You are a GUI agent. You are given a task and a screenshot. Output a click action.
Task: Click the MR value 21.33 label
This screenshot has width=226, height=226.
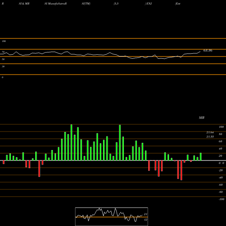(x=210, y=137)
